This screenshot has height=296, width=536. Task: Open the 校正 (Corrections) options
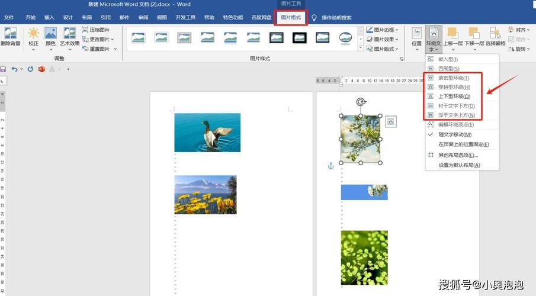click(x=33, y=38)
